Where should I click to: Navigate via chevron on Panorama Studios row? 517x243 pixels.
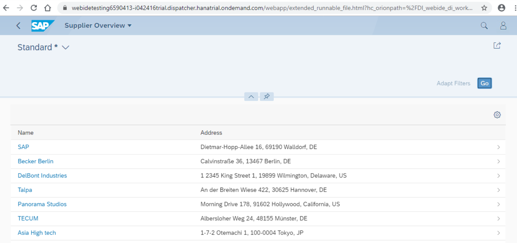click(x=499, y=204)
